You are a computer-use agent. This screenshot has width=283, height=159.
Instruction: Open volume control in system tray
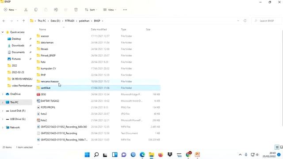[x=257, y=155]
